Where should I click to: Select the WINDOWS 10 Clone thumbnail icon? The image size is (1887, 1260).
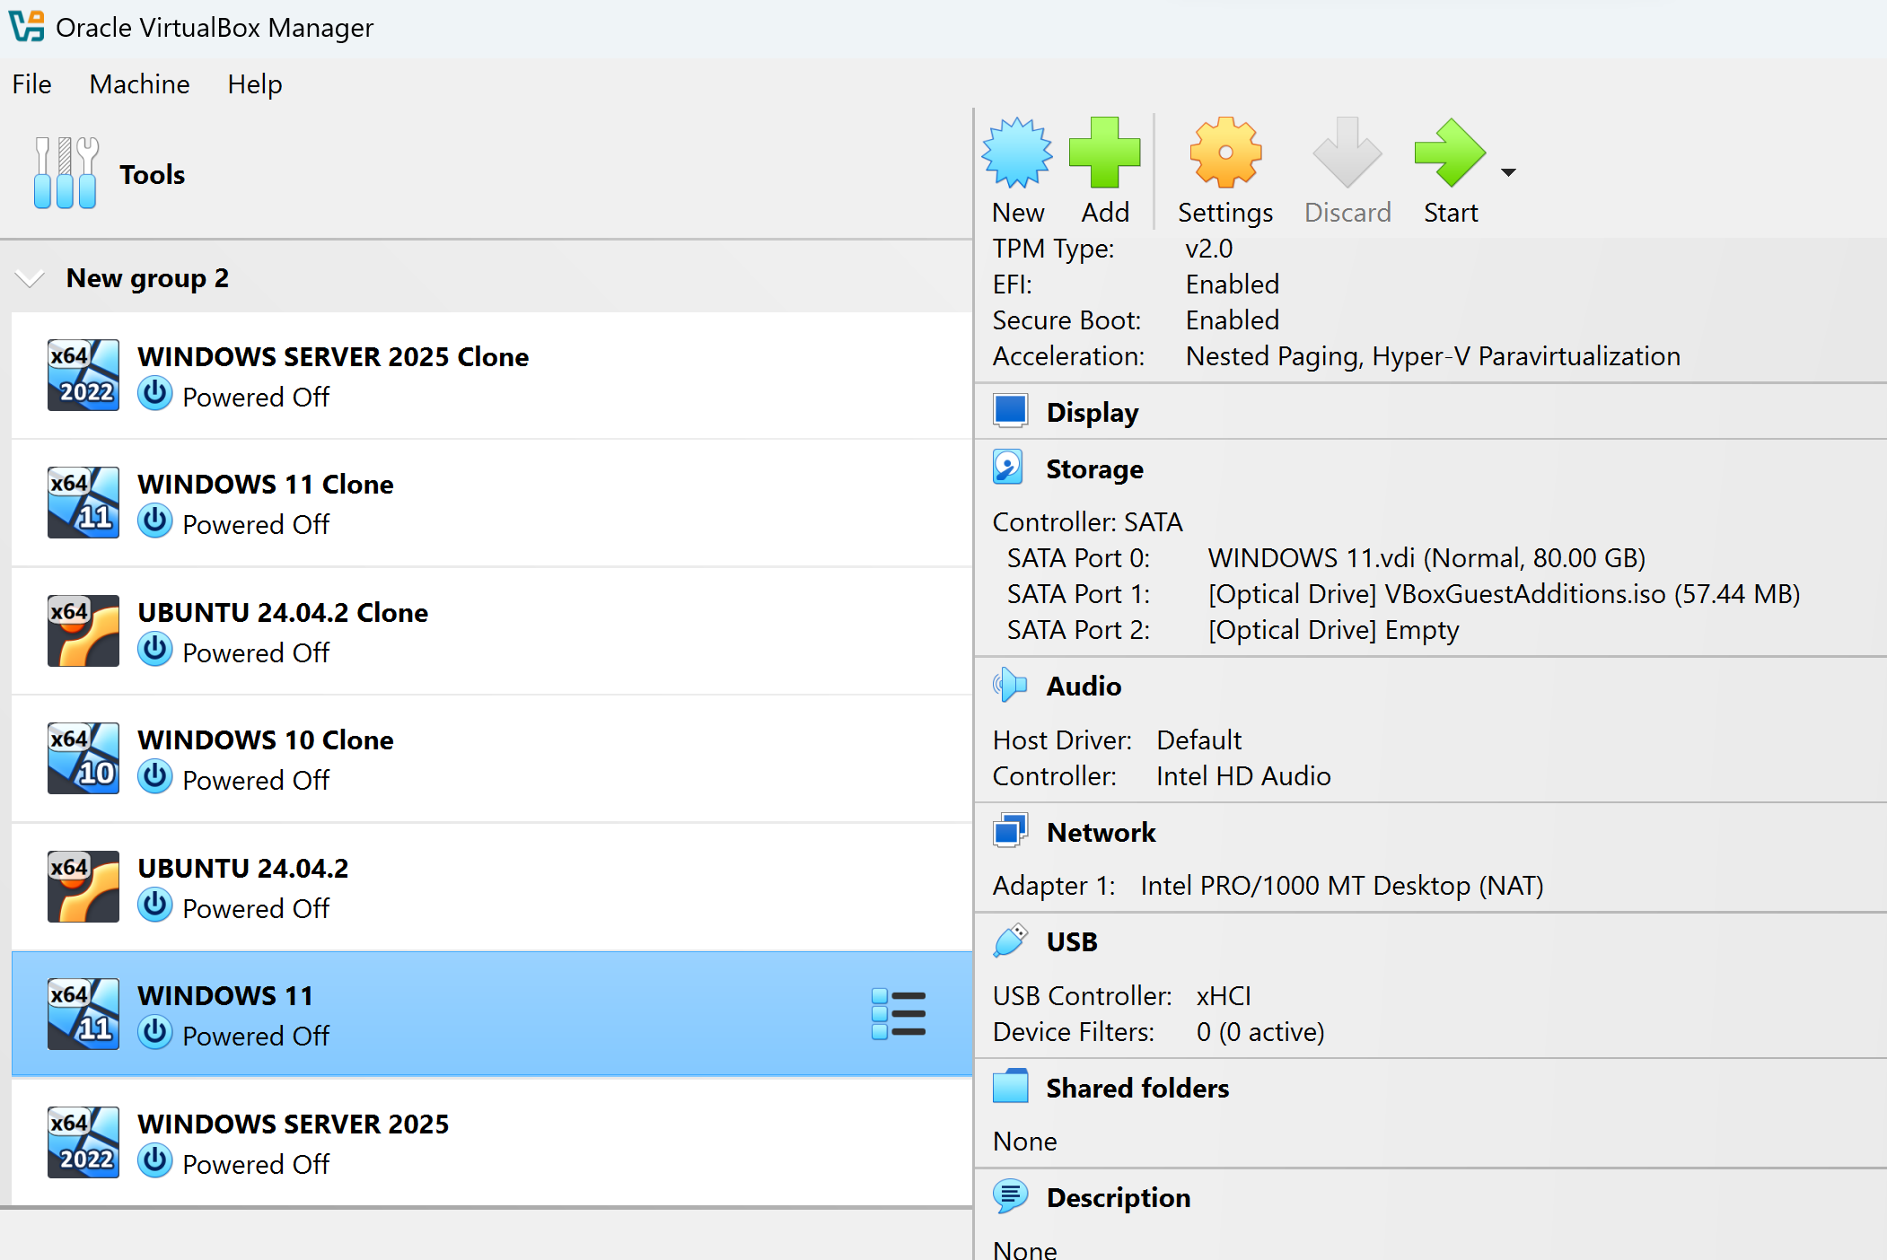click(83, 758)
